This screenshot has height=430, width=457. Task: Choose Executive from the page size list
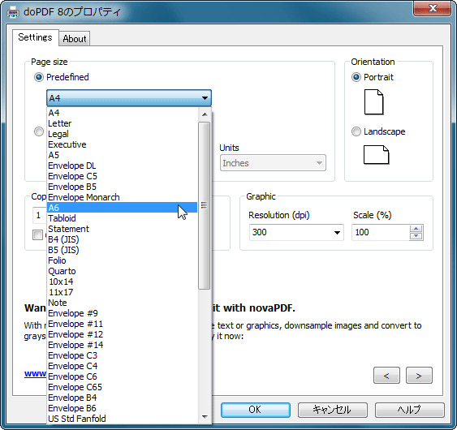122,144
